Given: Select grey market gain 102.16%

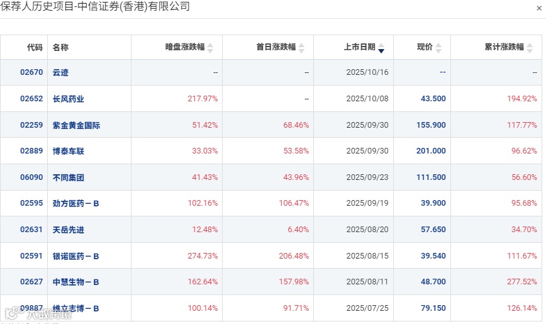Looking at the screenshot, I should (203, 203).
